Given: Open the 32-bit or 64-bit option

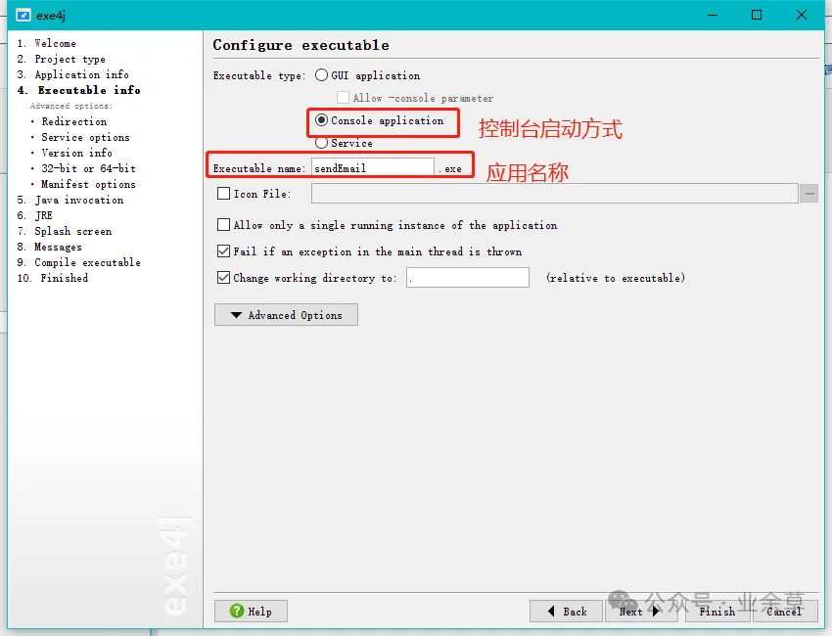Looking at the screenshot, I should 88,168.
